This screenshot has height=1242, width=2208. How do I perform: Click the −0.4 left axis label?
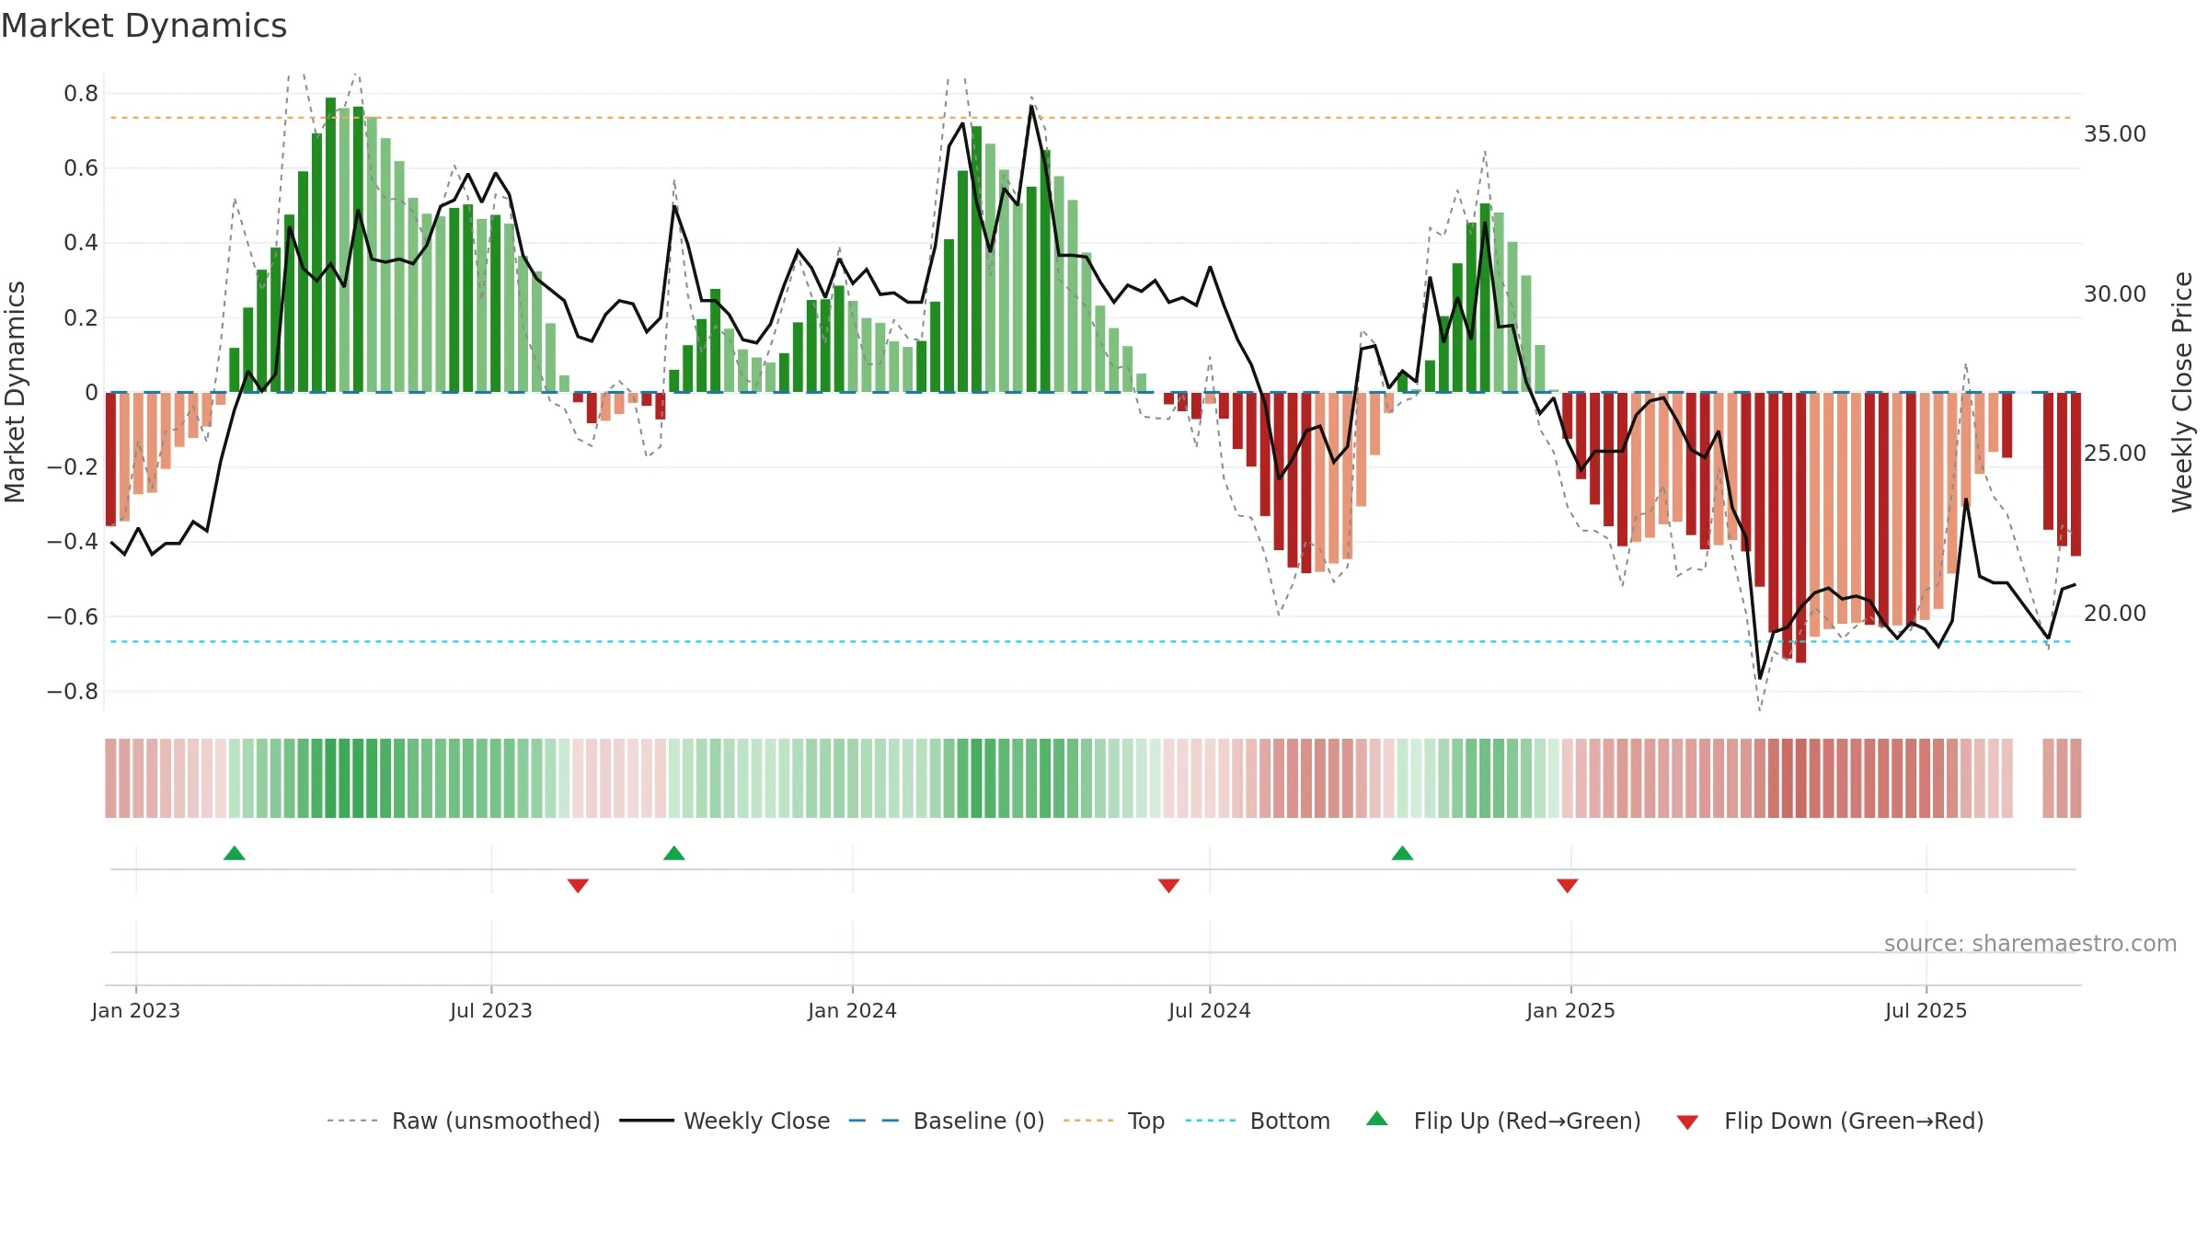click(x=73, y=542)
